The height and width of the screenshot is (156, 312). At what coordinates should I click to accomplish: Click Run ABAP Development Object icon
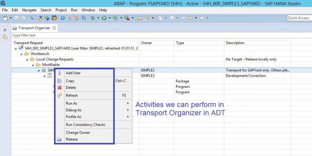pyautogui.click(x=47, y=18)
